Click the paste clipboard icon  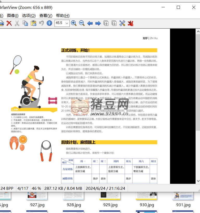pyautogui.click(x=33, y=23)
